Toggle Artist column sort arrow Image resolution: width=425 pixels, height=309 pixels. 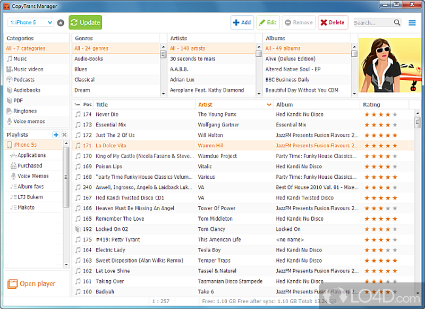click(269, 105)
